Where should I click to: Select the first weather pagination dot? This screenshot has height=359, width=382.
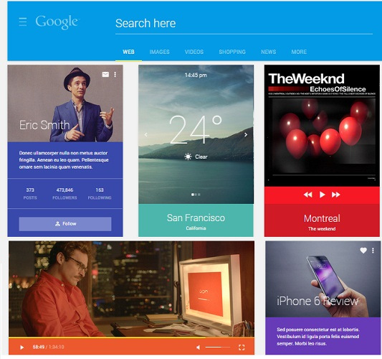pyautogui.click(x=193, y=195)
